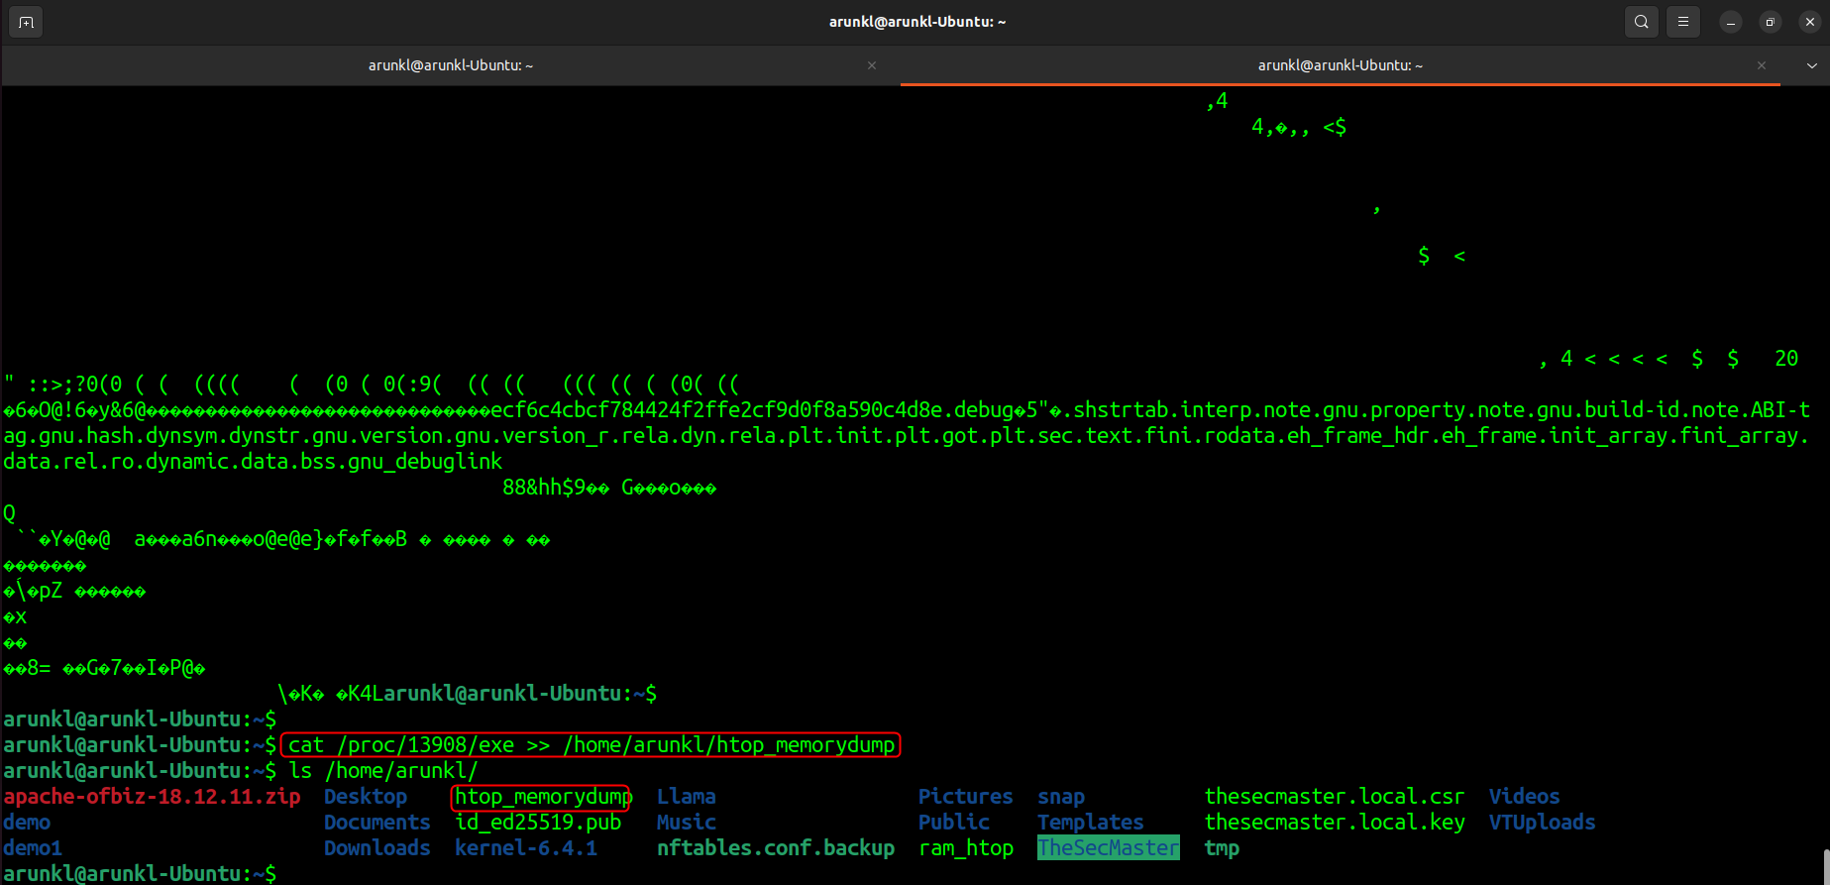Viewport: 1830px width, 885px height.
Task: Select the second terminal tab
Action: tap(1340, 65)
